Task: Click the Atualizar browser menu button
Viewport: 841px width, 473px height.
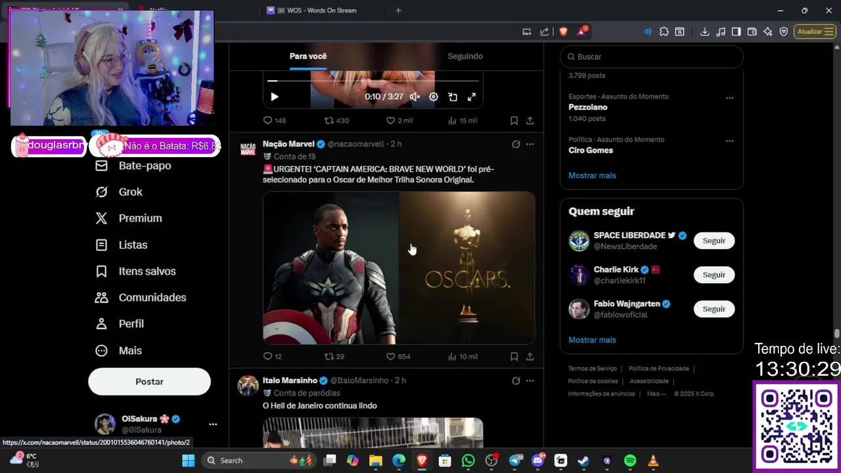Action: click(815, 32)
